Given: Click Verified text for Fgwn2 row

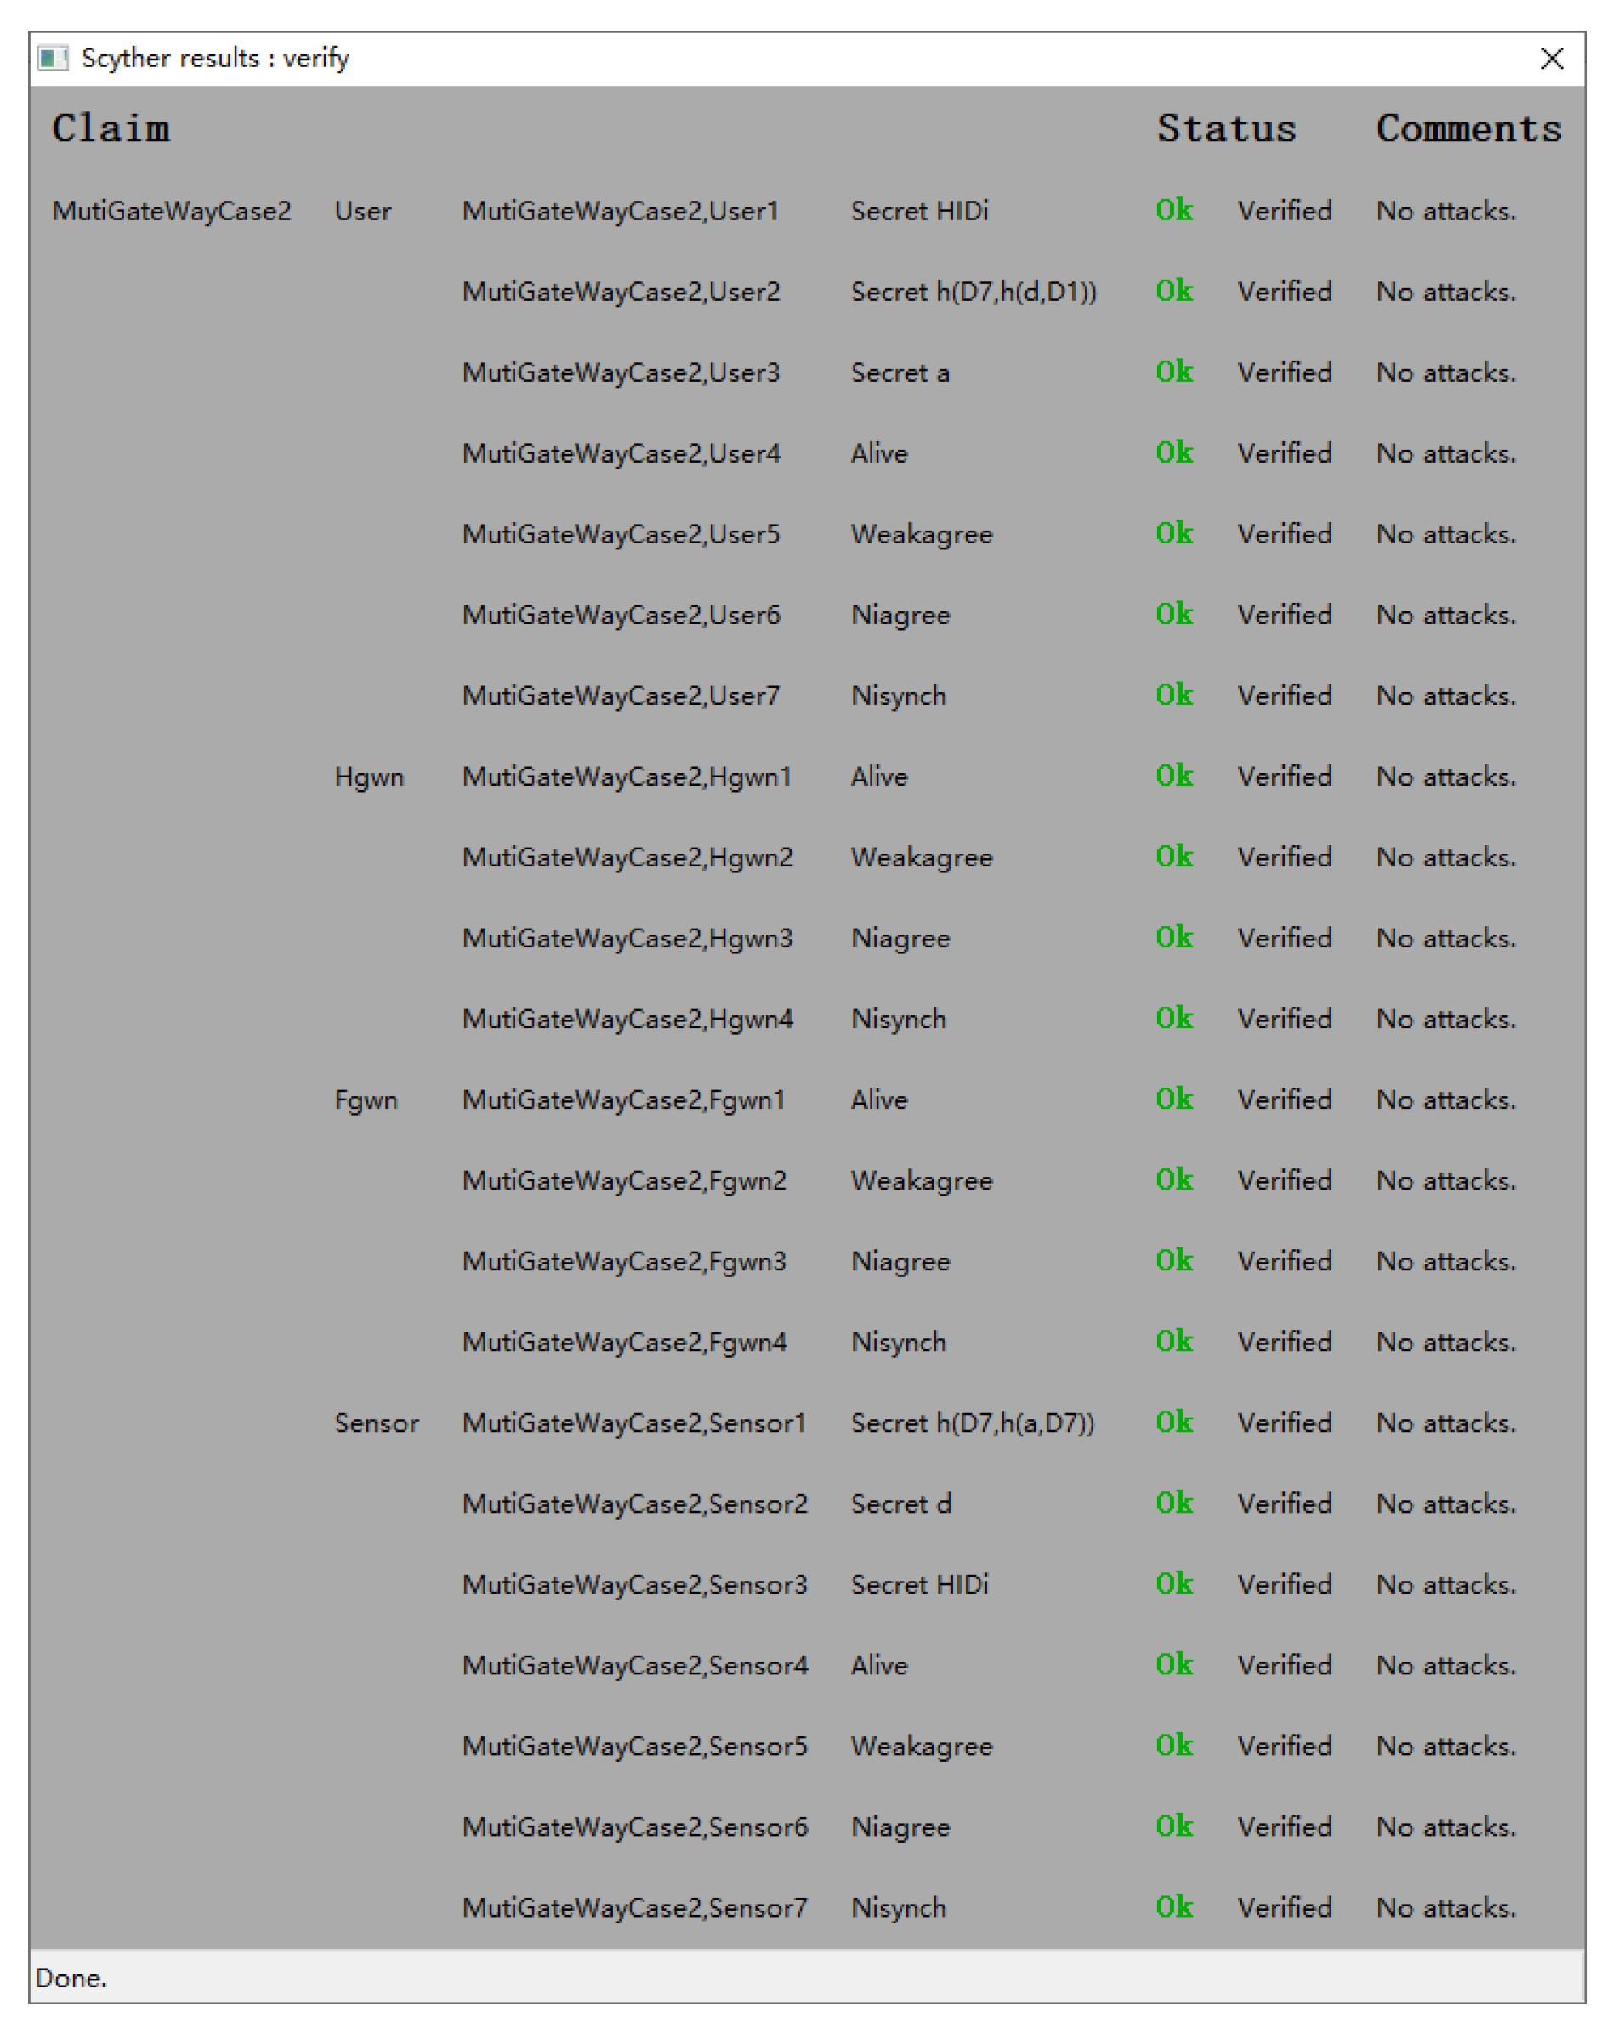Looking at the screenshot, I should [1284, 1180].
